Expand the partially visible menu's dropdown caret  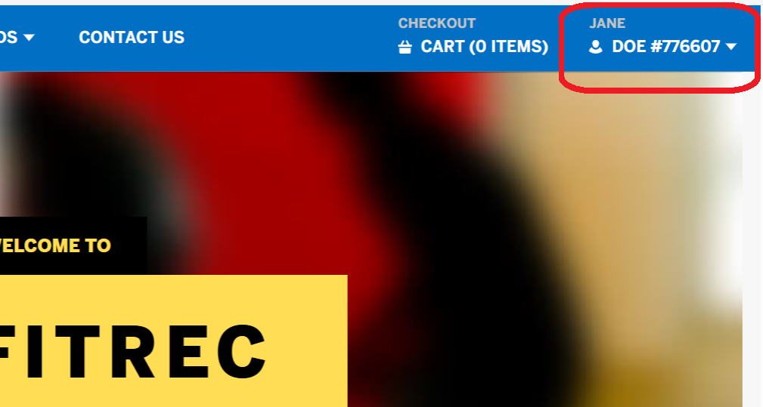(29, 38)
